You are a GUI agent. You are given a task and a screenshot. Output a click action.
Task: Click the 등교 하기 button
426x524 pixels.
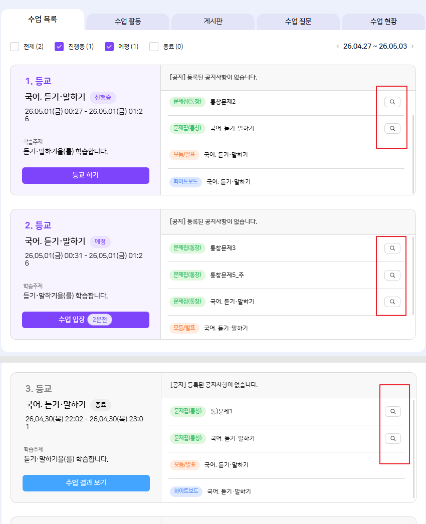coord(86,175)
